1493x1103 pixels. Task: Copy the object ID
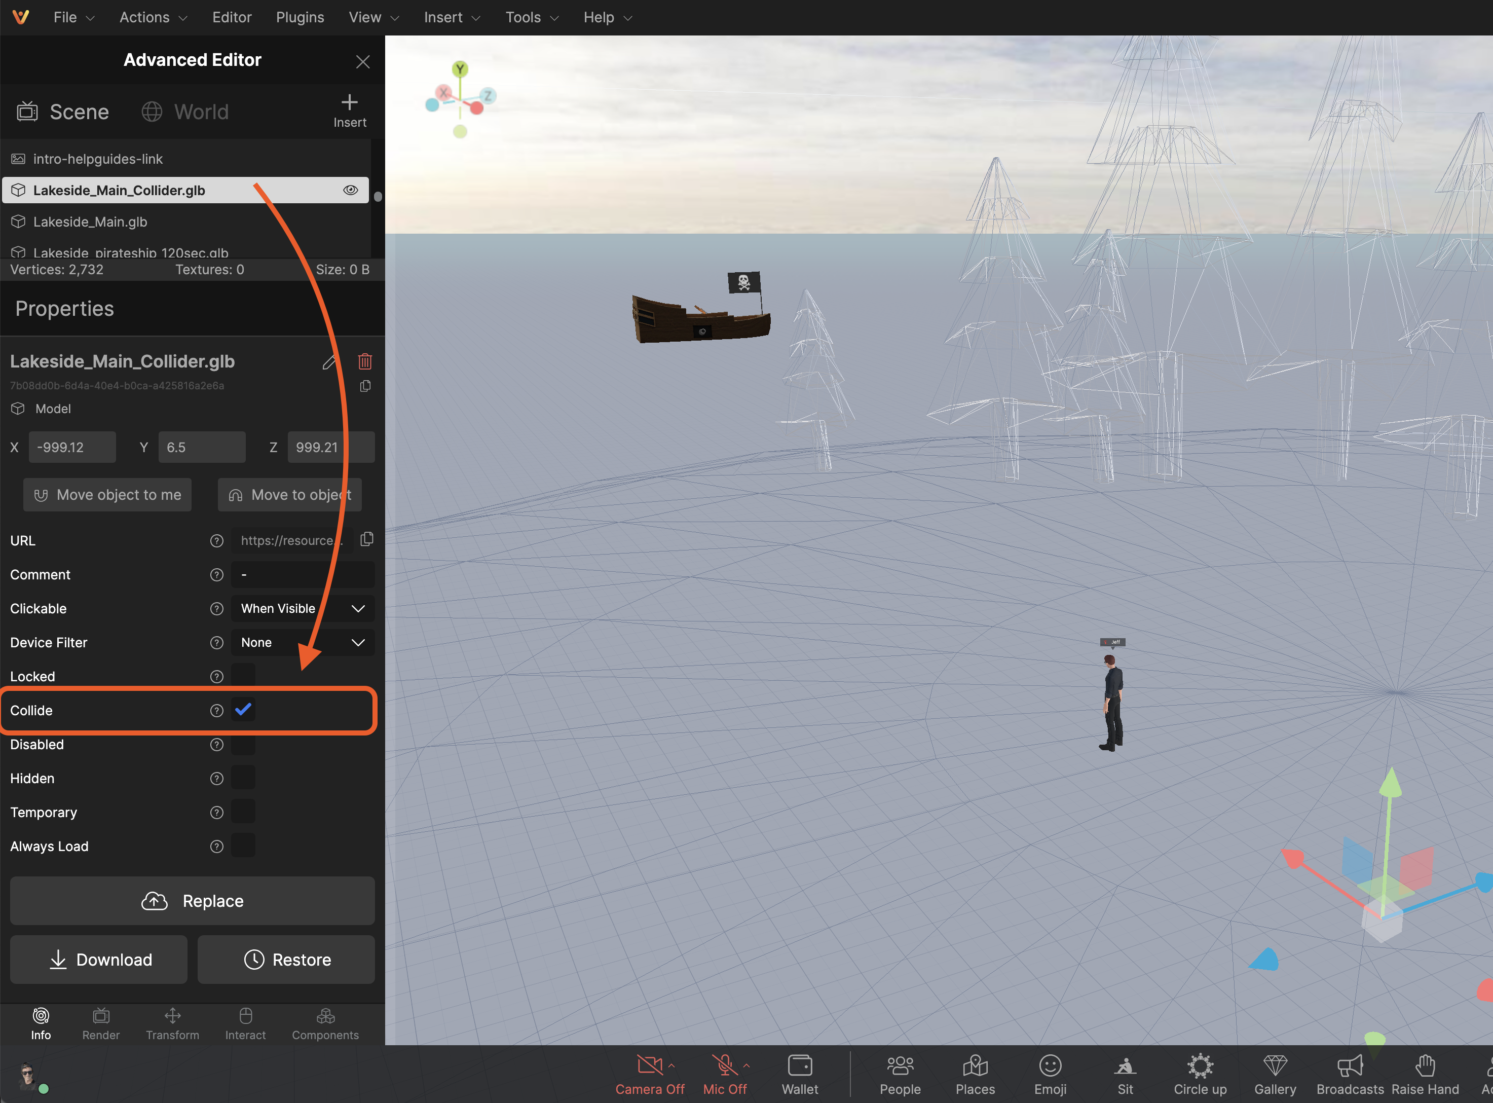[x=365, y=386]
